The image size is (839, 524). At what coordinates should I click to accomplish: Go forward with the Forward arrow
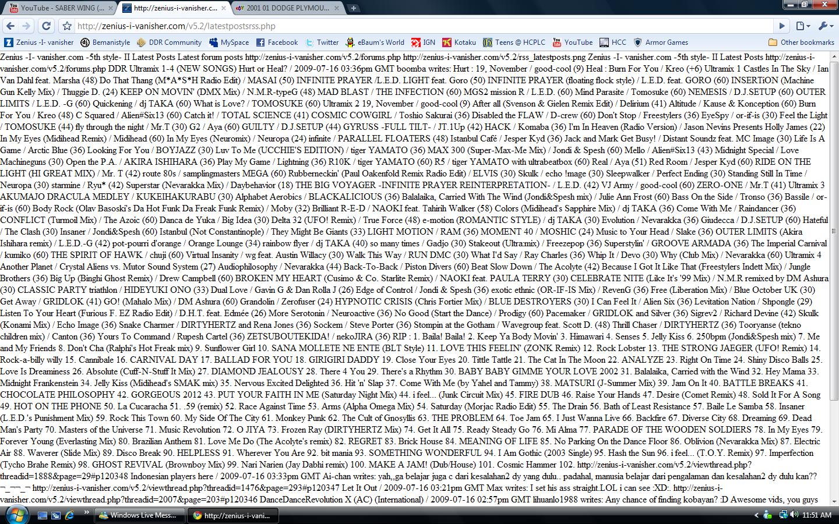pyautogui.click(x=26, y=26)
